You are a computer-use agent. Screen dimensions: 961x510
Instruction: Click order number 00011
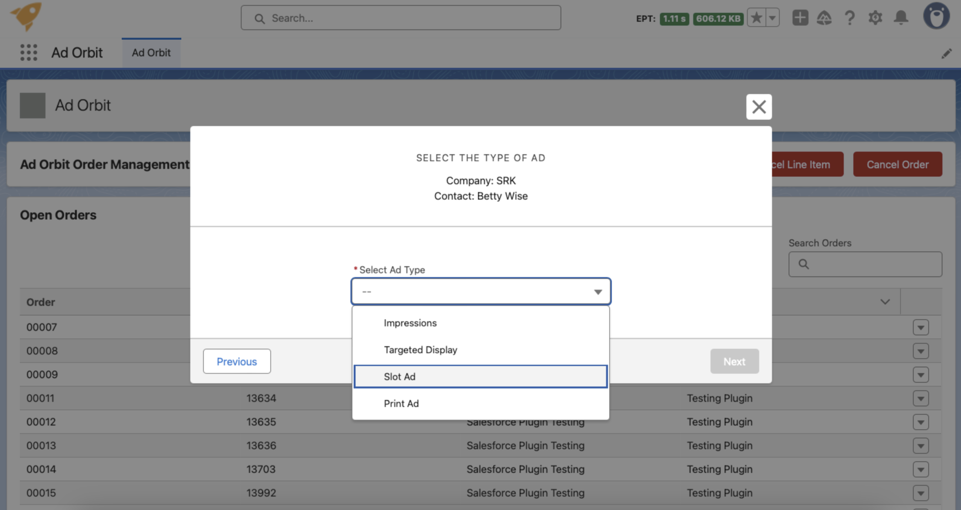point(41,398)
